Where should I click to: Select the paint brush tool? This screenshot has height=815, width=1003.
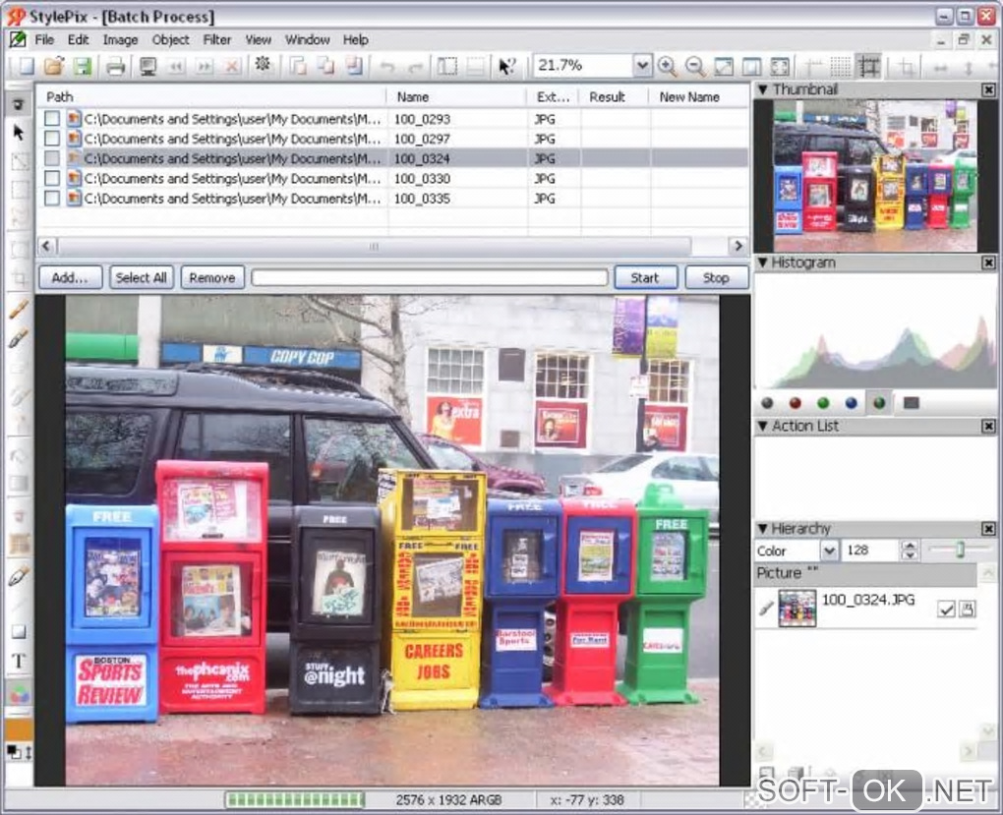click(x=19, y=338)
